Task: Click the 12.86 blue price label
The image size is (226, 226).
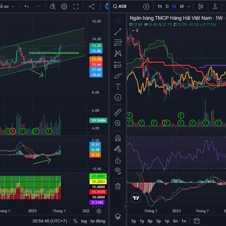Action: 96,51
